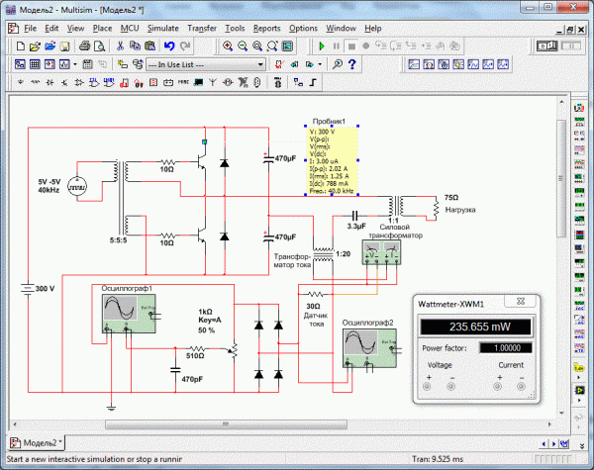Click the Electrical Rules Check icon
Viewport: 594px width, 470px height.
(279, 64)
